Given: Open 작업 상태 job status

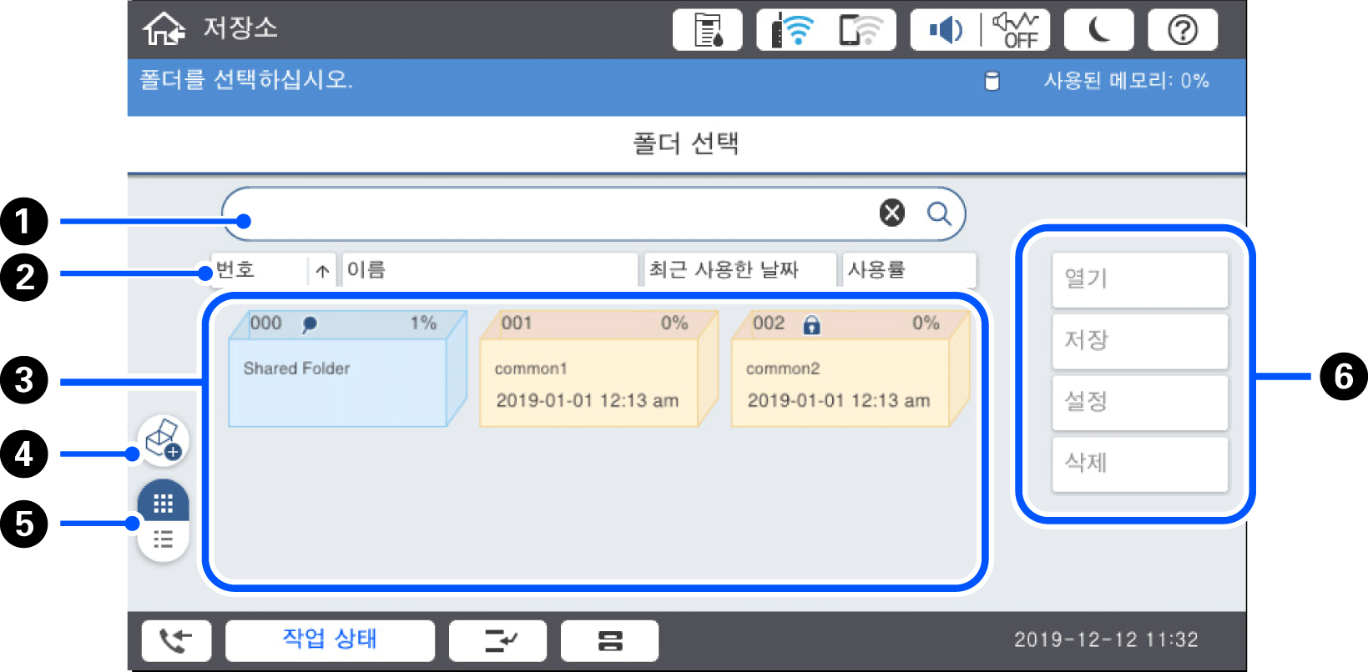Looking at the screenshot, I should pos(330,639).
